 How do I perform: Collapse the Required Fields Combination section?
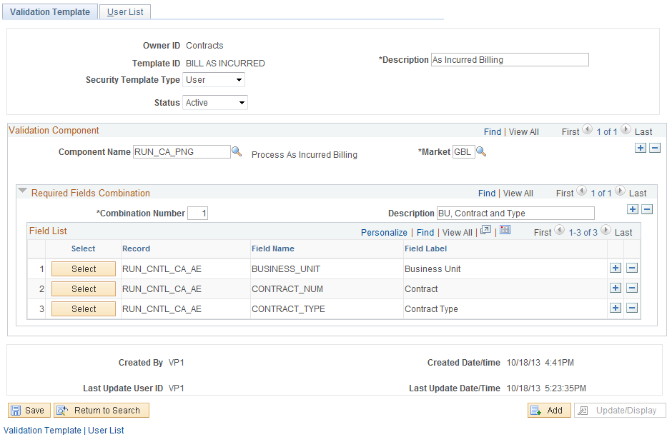point(23,191)
